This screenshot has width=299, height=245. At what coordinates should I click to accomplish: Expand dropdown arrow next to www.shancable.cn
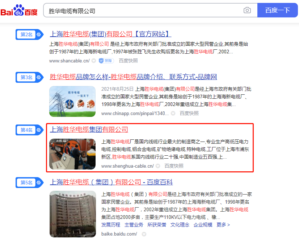[x=94, y=61]
